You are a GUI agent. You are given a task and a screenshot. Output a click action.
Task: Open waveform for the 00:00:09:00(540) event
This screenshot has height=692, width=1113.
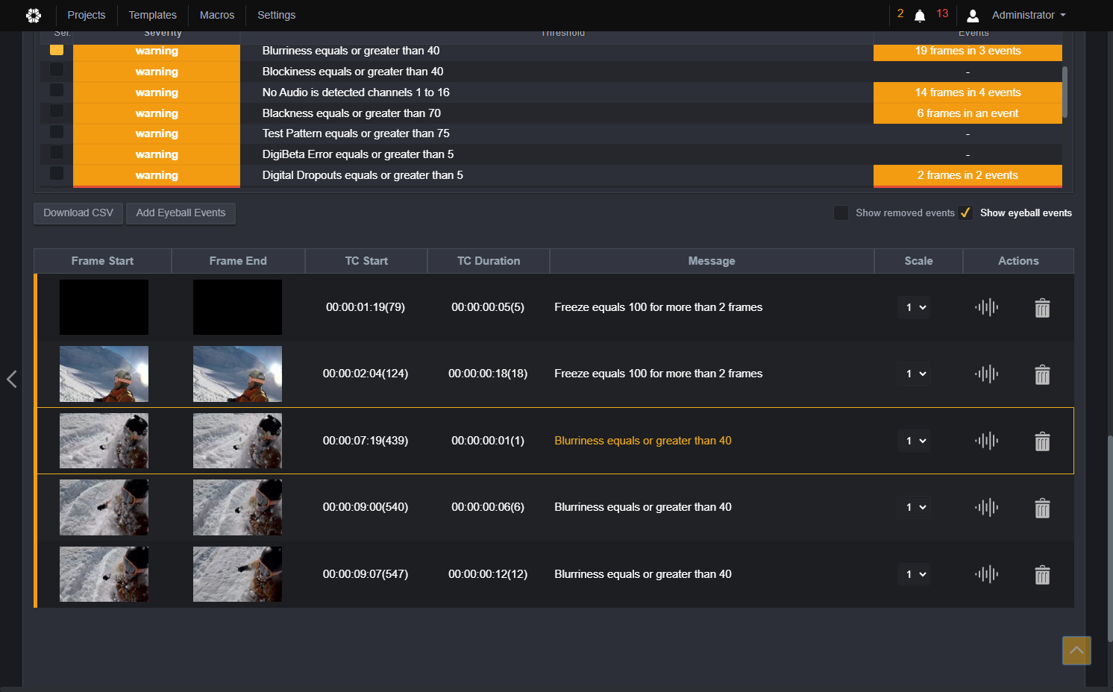pos(986,507)
